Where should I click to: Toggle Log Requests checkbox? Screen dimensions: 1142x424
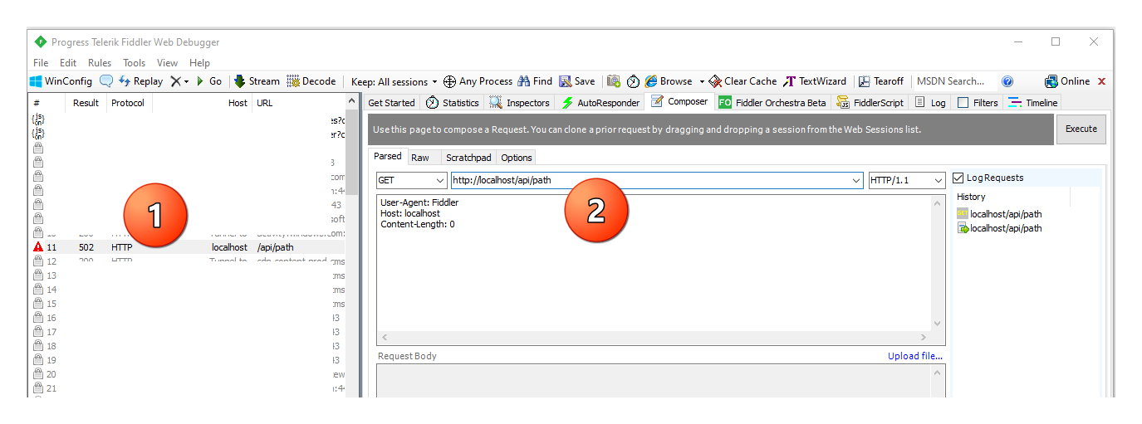click(958, 178)
